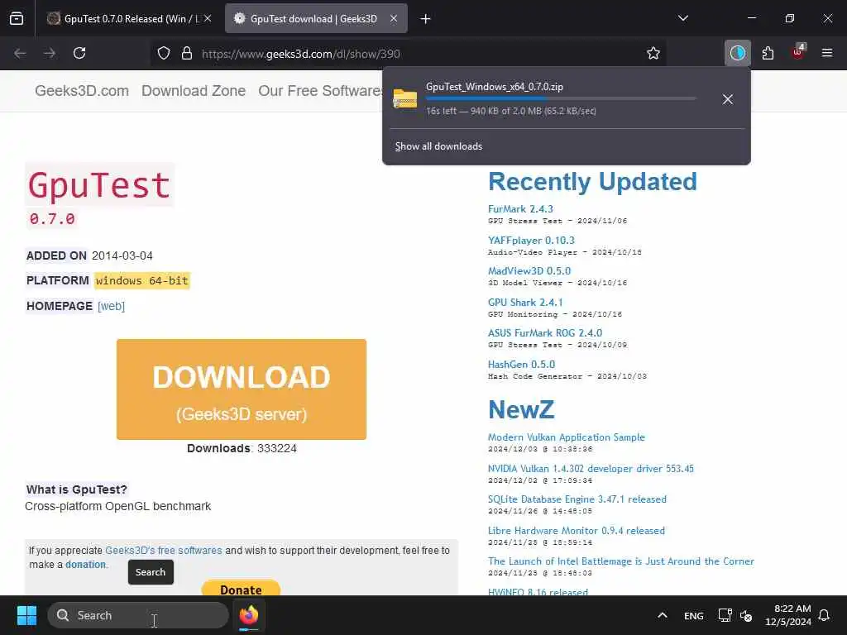Open Firefox application hamburger menu
This screenshot has width=847, height=635.
tap(827, 53)
